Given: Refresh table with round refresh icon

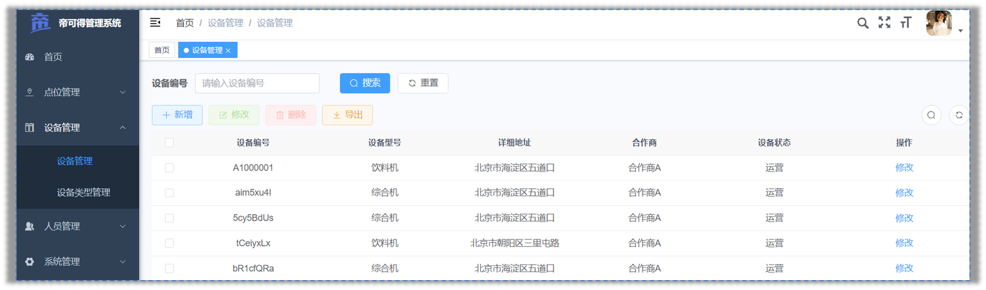Looking at the screenshot, I should click(x=959, y=115).
